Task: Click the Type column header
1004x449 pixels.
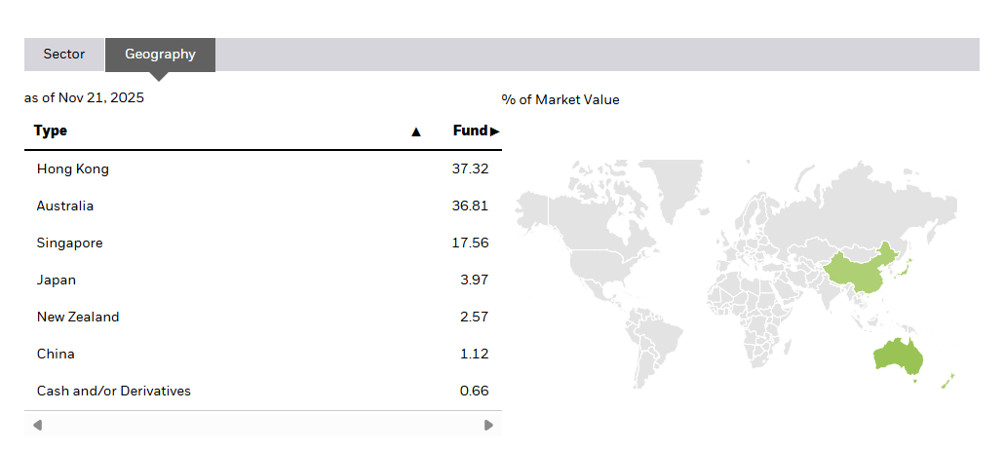Action: [51, 131]
